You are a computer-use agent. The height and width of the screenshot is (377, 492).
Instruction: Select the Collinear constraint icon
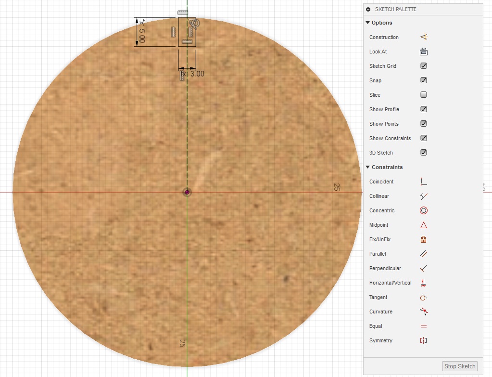[424, 196]
